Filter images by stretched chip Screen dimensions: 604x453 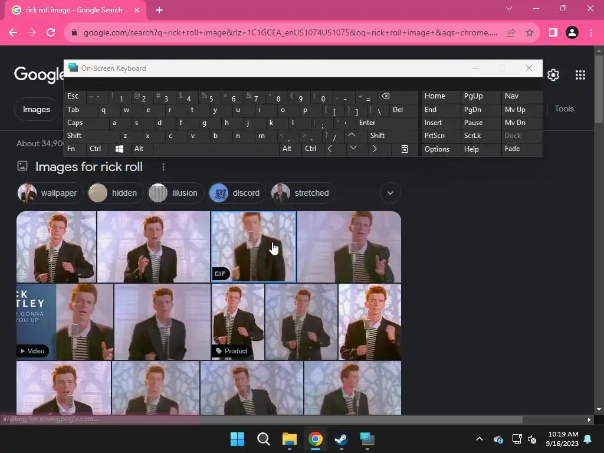click(303, 193)
